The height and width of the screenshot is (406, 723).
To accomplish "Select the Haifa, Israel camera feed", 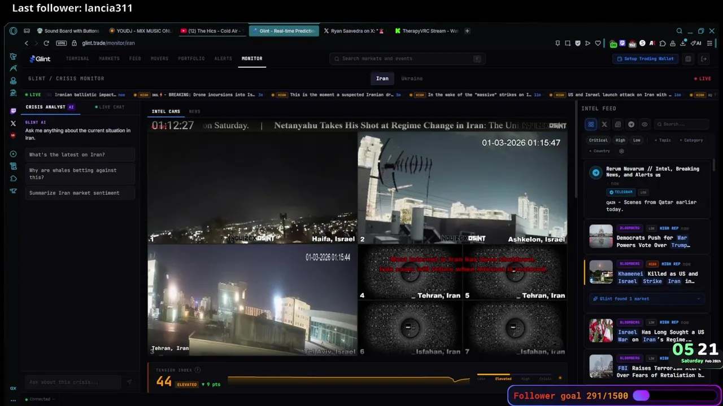I will click(x=252, y=188).
